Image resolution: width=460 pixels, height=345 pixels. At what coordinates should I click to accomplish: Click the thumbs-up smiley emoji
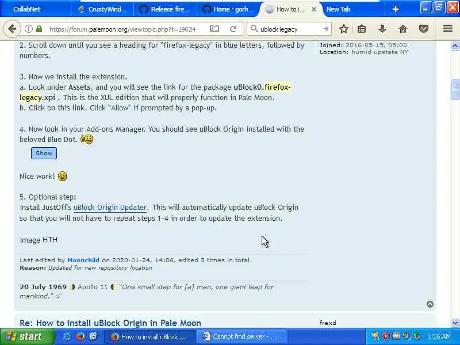point(87,139)
